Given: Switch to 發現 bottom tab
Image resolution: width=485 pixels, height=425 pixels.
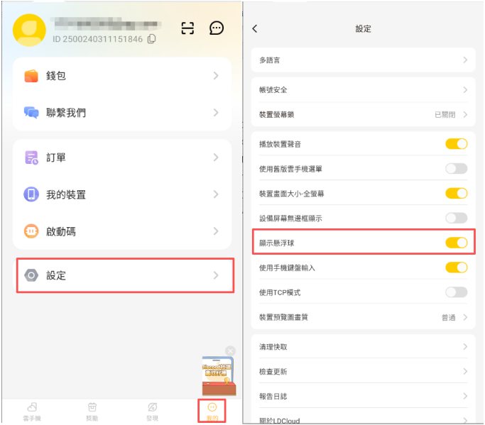Looking at the screenshot, I should pyautogui.click(x=152, y=411).
